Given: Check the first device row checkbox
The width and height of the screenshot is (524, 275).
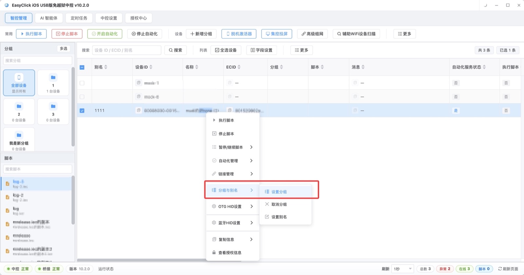Looking at the screenshot, I should click(x=82, y=83).
